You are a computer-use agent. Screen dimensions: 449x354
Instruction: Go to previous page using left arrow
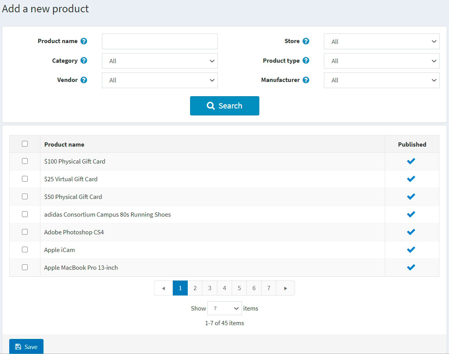[x=164, y=288]
